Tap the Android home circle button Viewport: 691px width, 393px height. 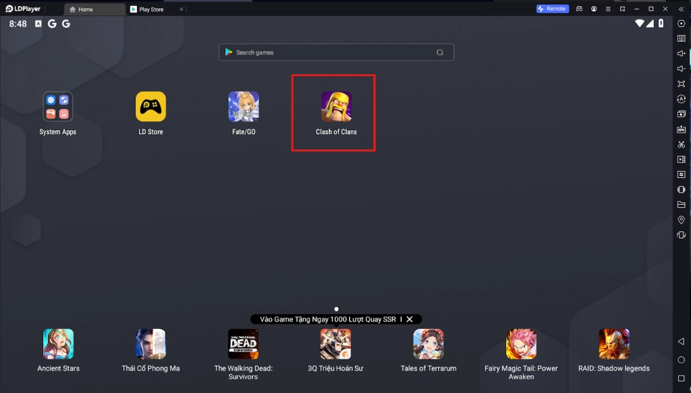click(x=682, y=360)
